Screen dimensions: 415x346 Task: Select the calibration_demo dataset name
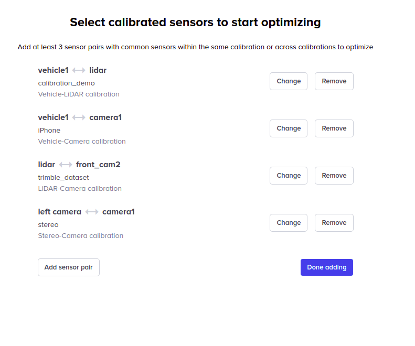point(66,83)
